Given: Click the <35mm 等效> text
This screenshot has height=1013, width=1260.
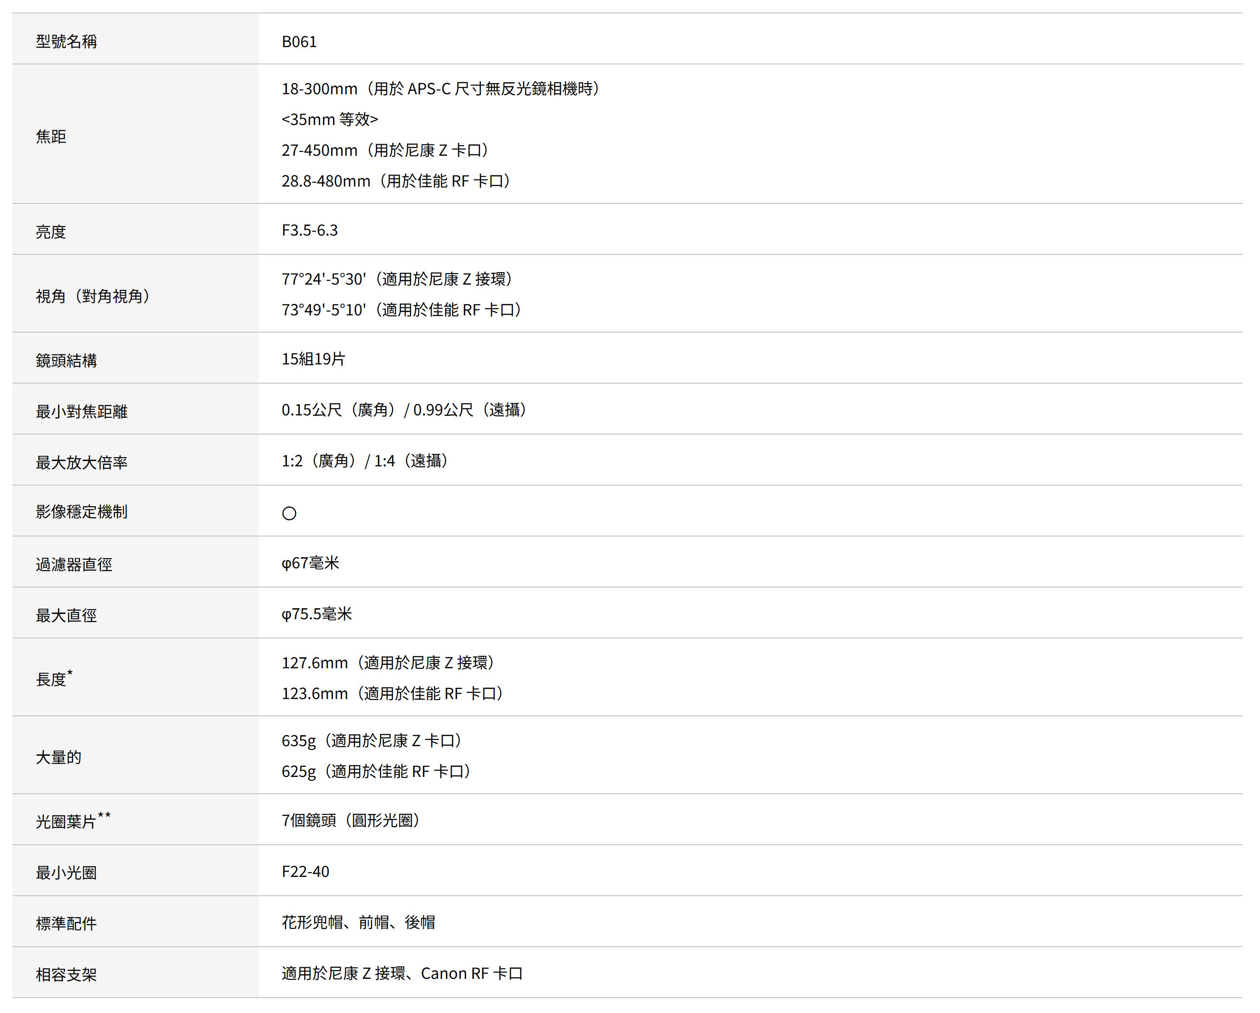Looking at the screenshot, I should [x=330, y=119].
